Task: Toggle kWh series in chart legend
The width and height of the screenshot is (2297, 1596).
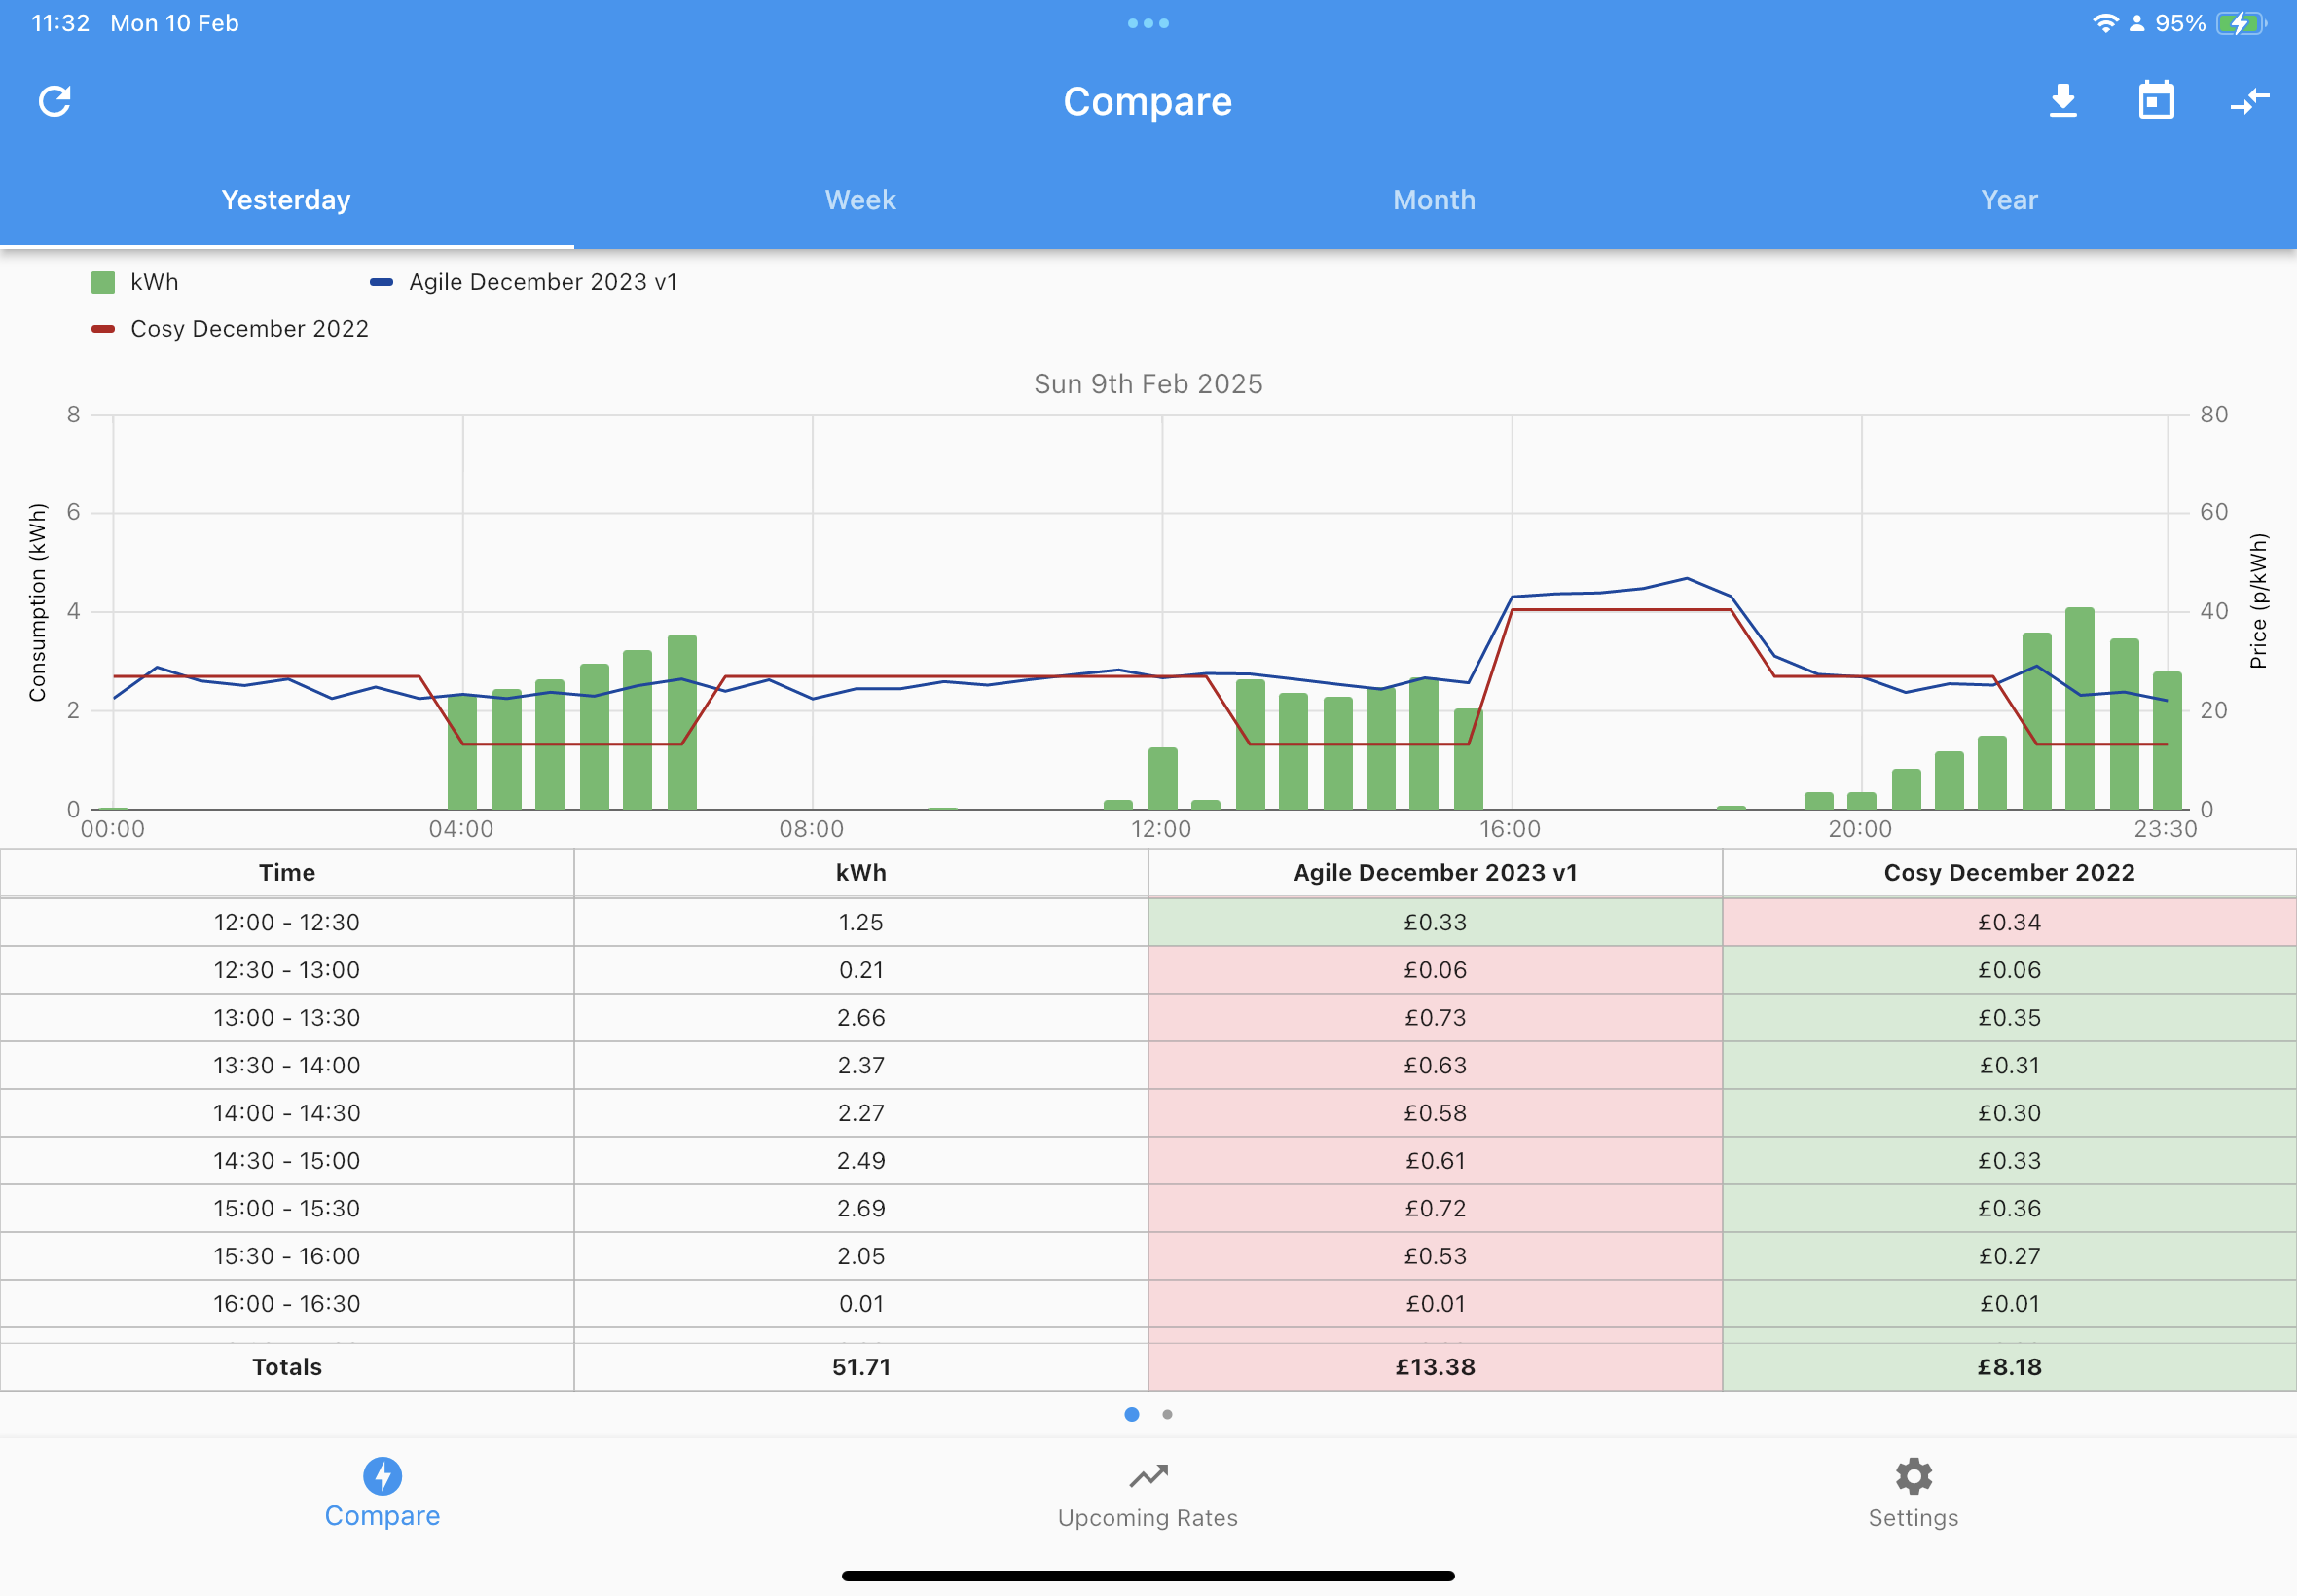Action: pyautogui.click(x=135, y=282)
